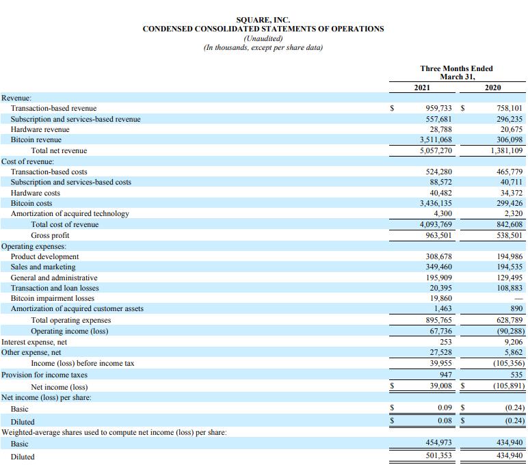
Task: Select the value 4,300
Action: (443, 213)
